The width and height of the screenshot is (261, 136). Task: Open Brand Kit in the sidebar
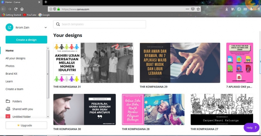[11, 74]
